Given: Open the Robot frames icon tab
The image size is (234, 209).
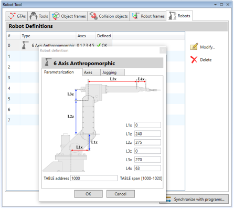Looking at the screenshot, I should [135, 16].
